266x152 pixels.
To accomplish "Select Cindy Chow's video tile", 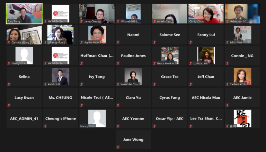I will point(206,13).
